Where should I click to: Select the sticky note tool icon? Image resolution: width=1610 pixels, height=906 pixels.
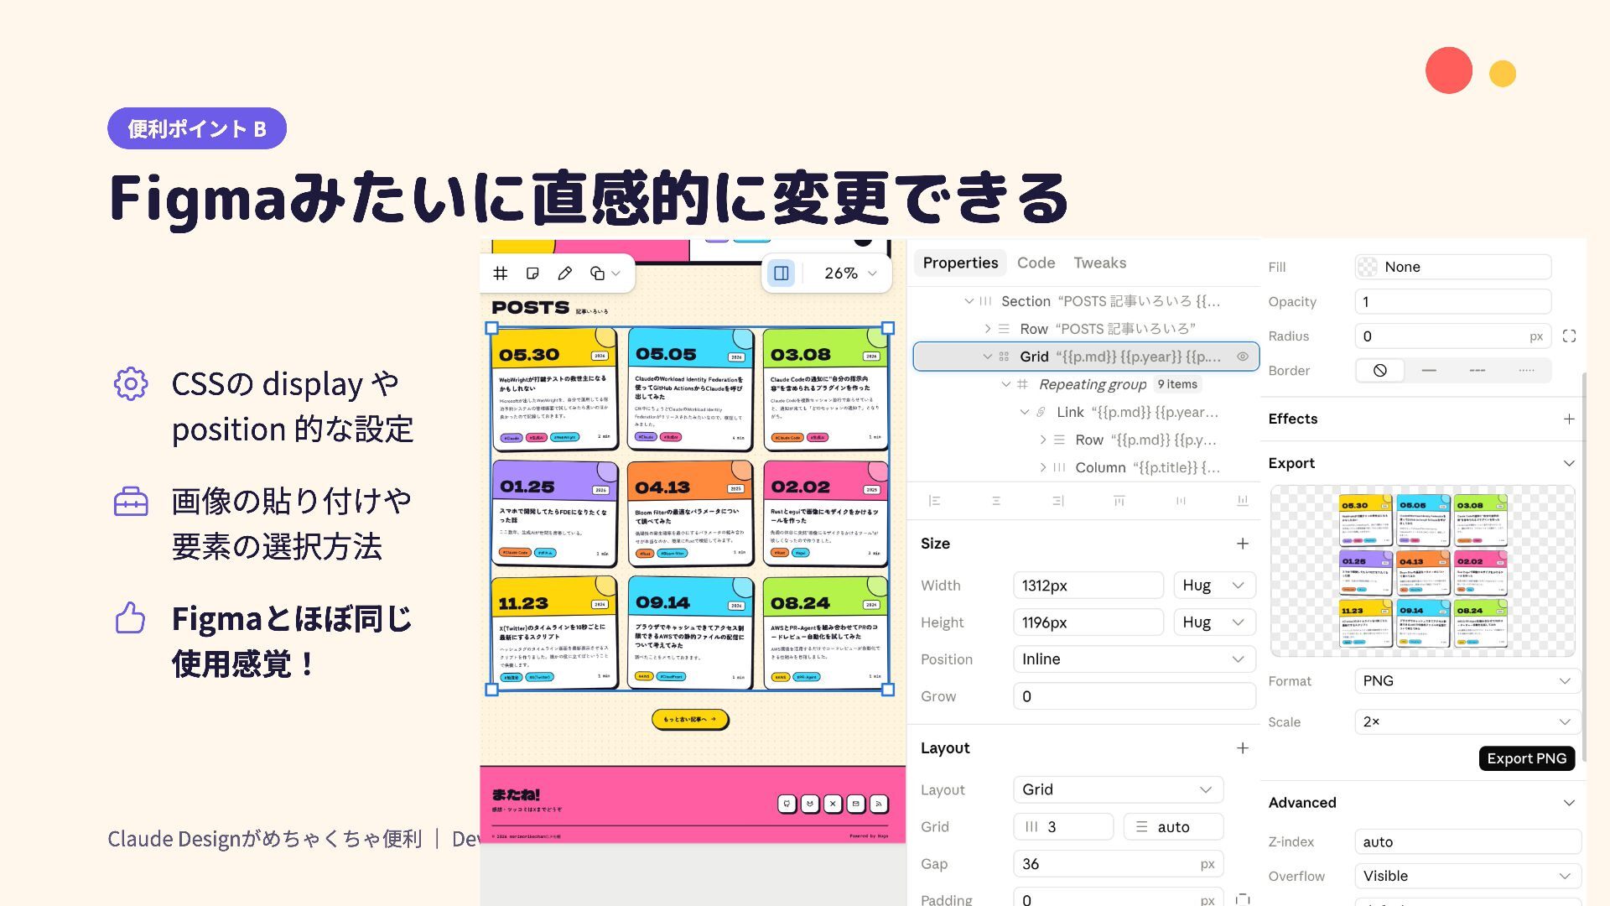[532, 273]
